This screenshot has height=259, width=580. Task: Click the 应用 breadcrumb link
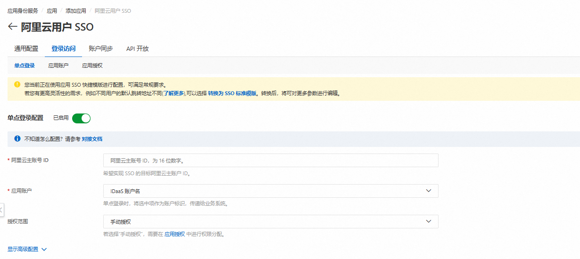(52, 11)
